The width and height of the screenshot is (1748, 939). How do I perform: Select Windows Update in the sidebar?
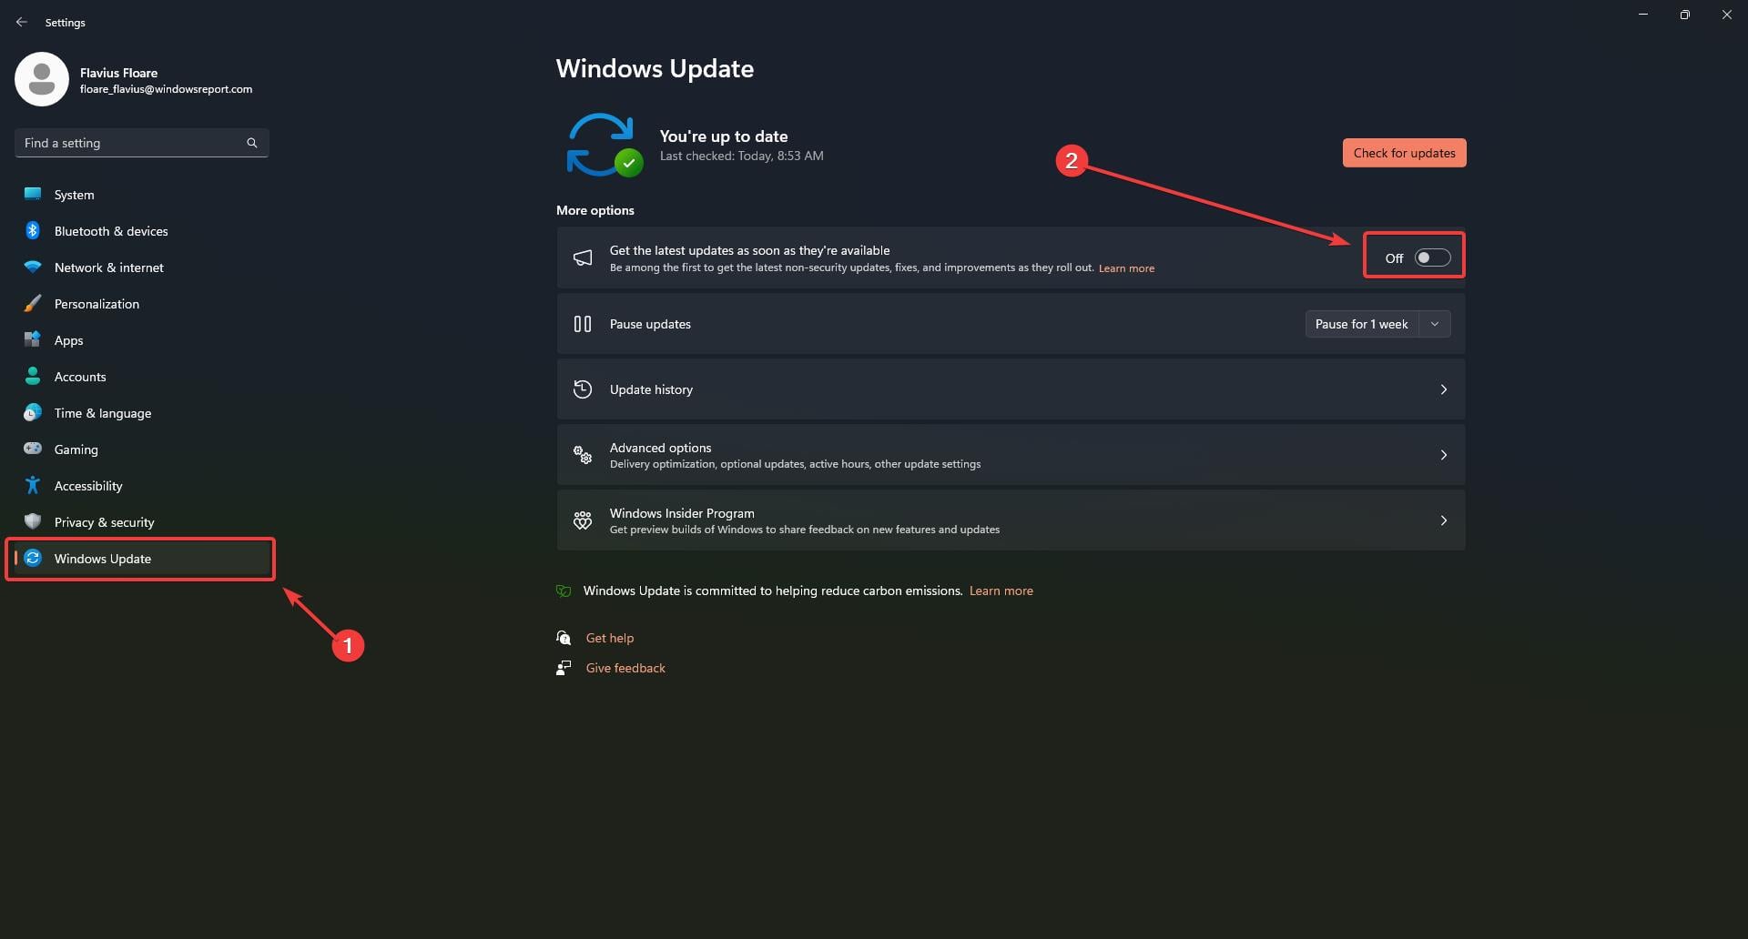(102, 558)
